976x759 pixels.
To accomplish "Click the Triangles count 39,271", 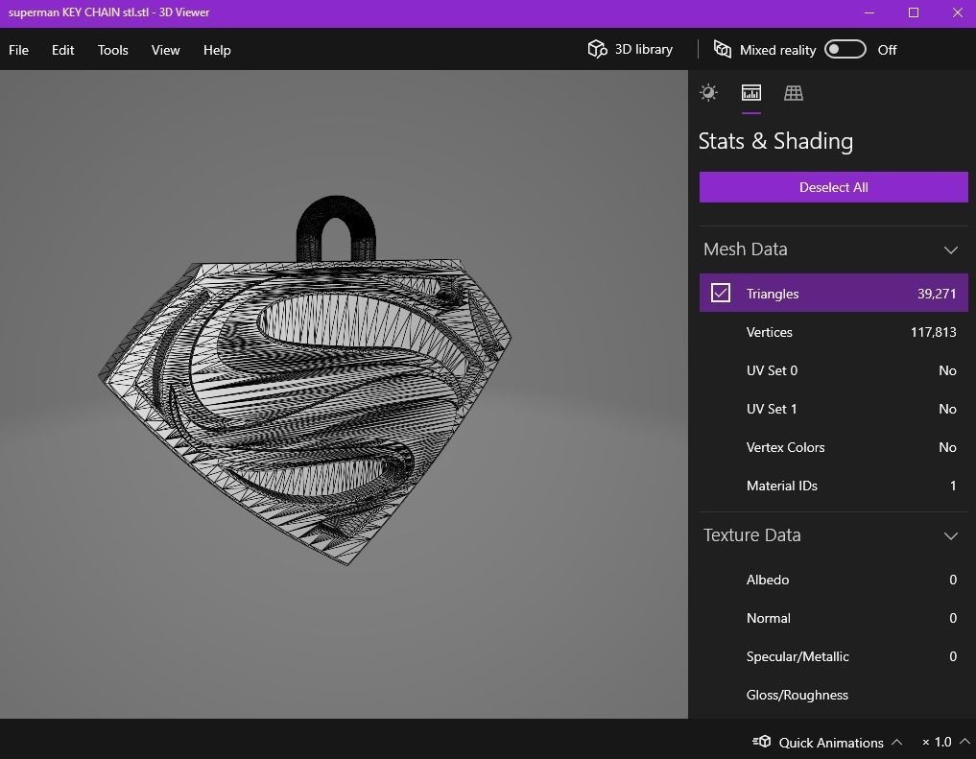I will point(936,294).
